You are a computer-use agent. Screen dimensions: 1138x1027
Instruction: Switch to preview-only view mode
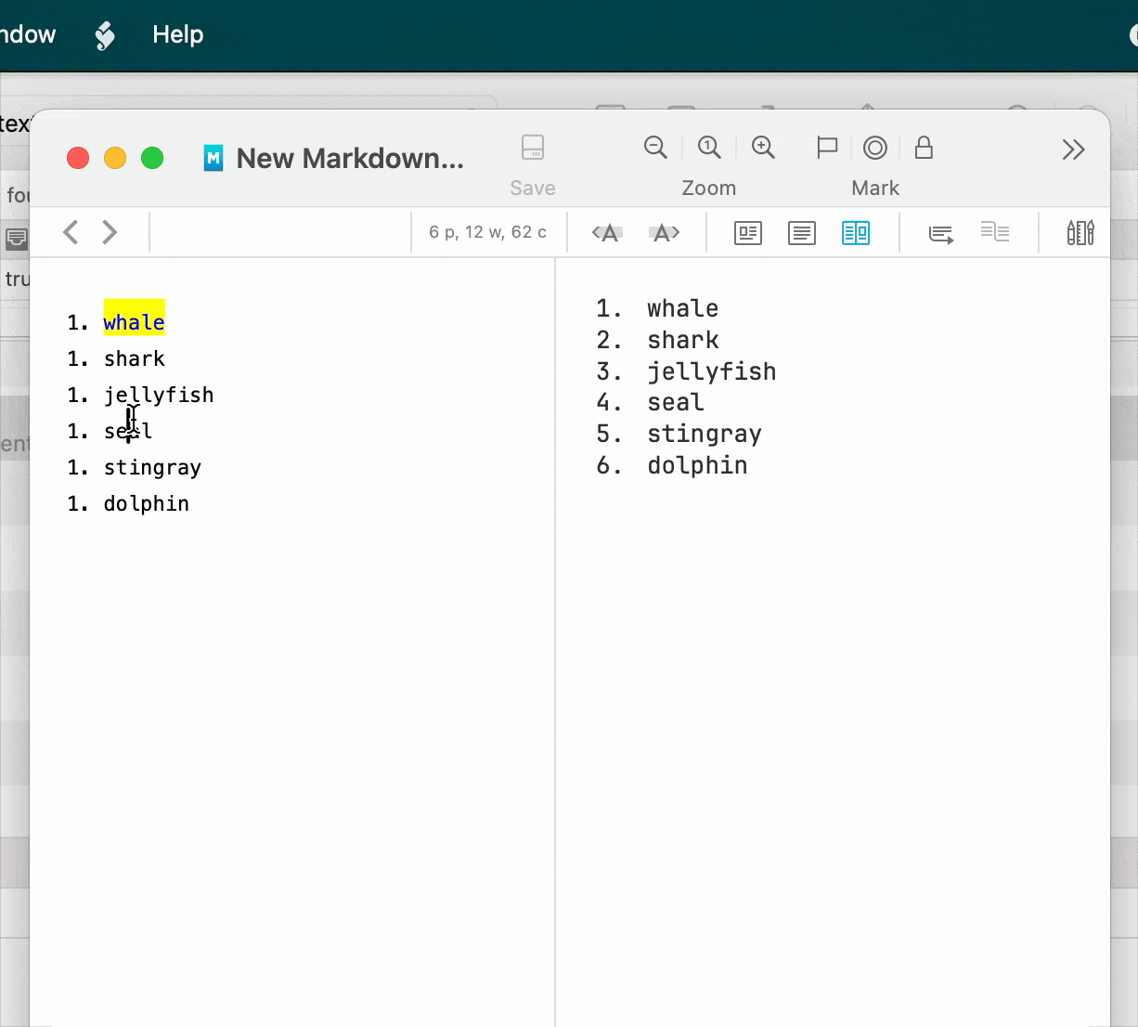point(748,233)
